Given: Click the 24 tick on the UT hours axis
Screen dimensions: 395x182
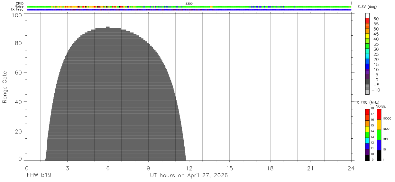Looking at the screenshot, I should [x=351, y=168].
